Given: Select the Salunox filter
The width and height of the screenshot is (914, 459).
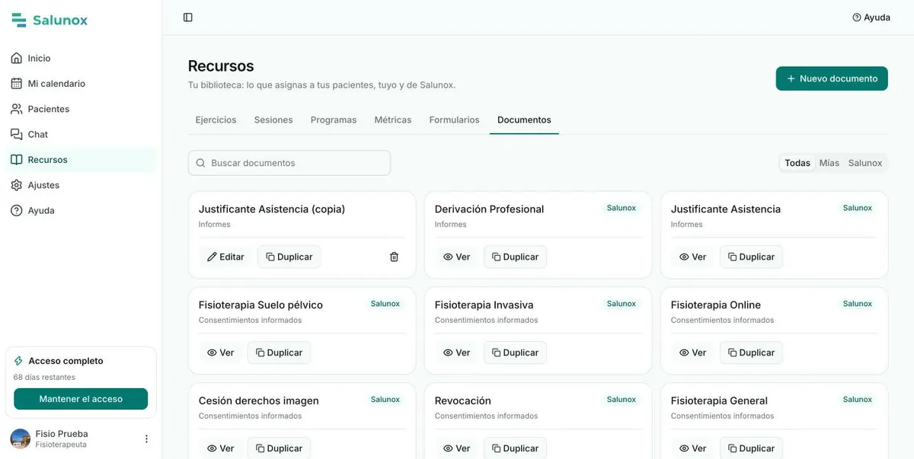Looking at the screenshot, I should [x=865, y=163].
